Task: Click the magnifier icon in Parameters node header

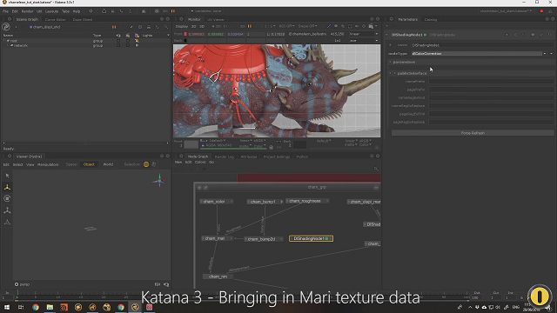Action: (x=550, y=35)
